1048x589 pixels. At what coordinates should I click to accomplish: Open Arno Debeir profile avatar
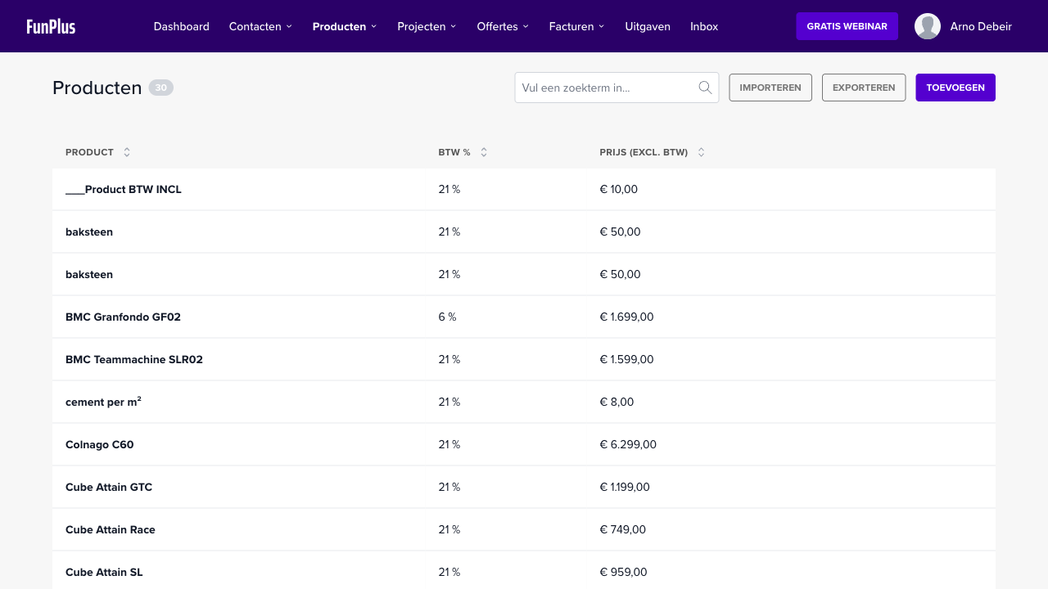(928, 26)
